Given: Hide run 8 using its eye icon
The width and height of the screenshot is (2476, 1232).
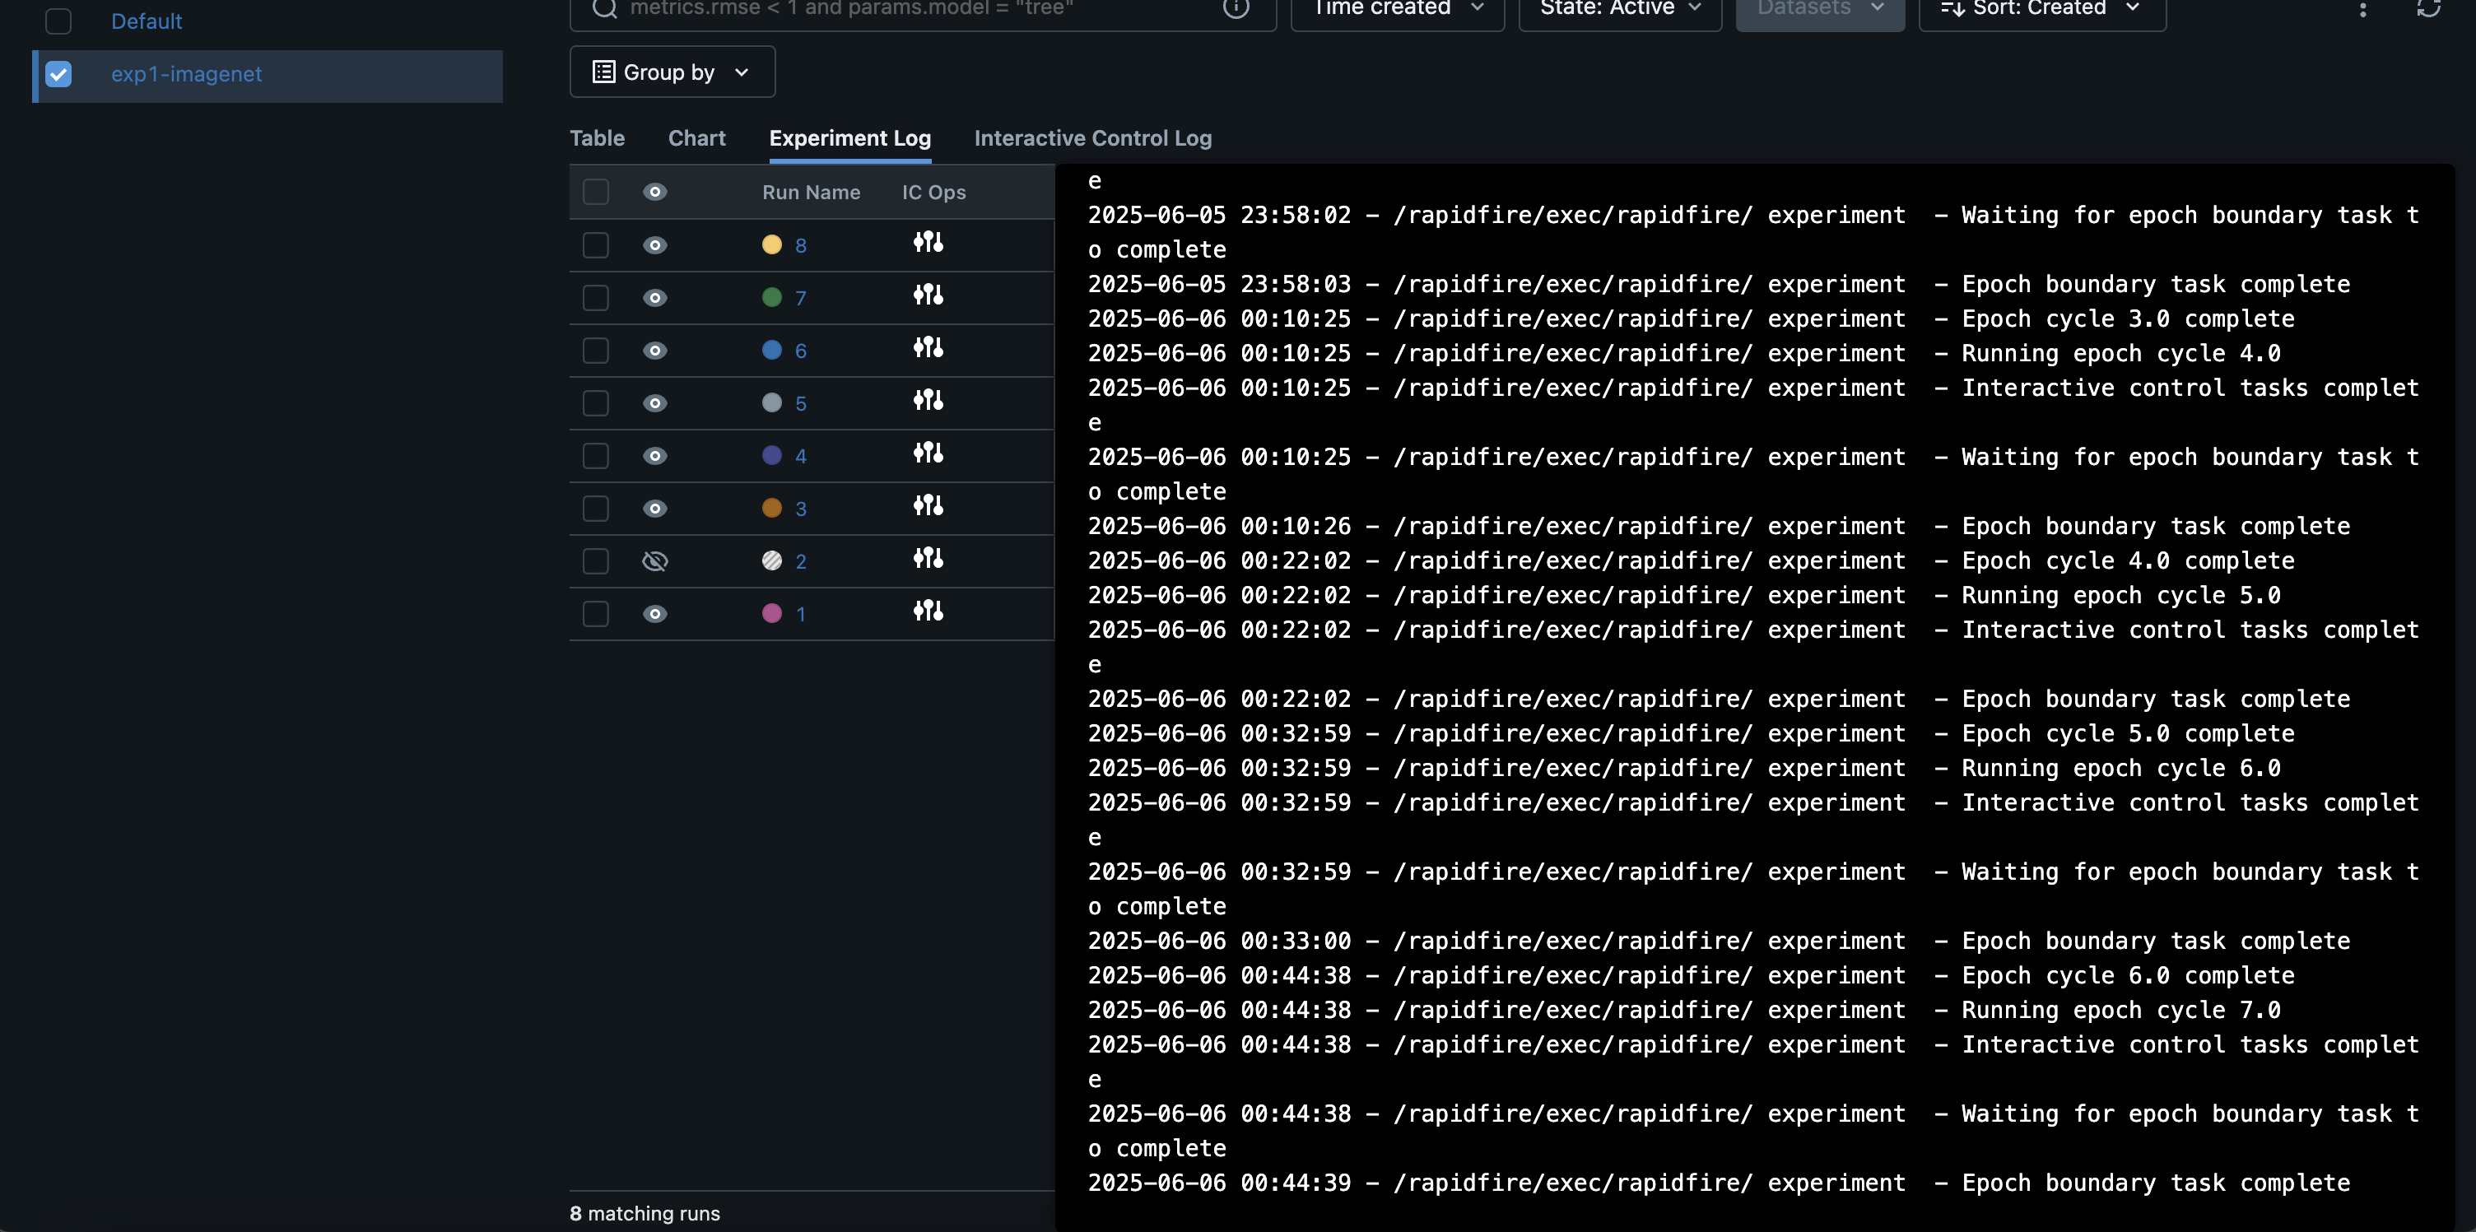Looking at the screenshot, I should pyautogui.click(x=654, y=245).
